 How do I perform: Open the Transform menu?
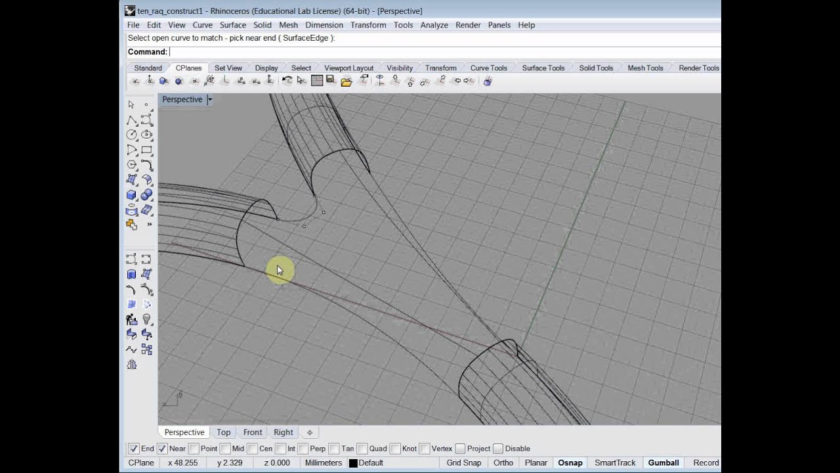click(368, 25)
